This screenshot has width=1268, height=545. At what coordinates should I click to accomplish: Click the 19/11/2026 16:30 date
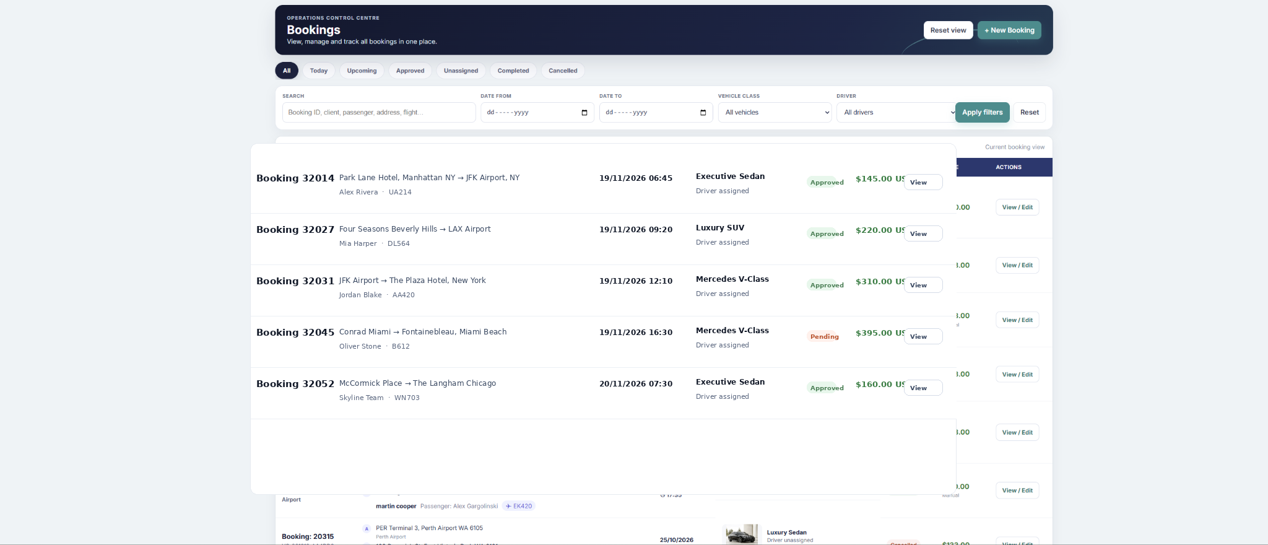[636, 333]
